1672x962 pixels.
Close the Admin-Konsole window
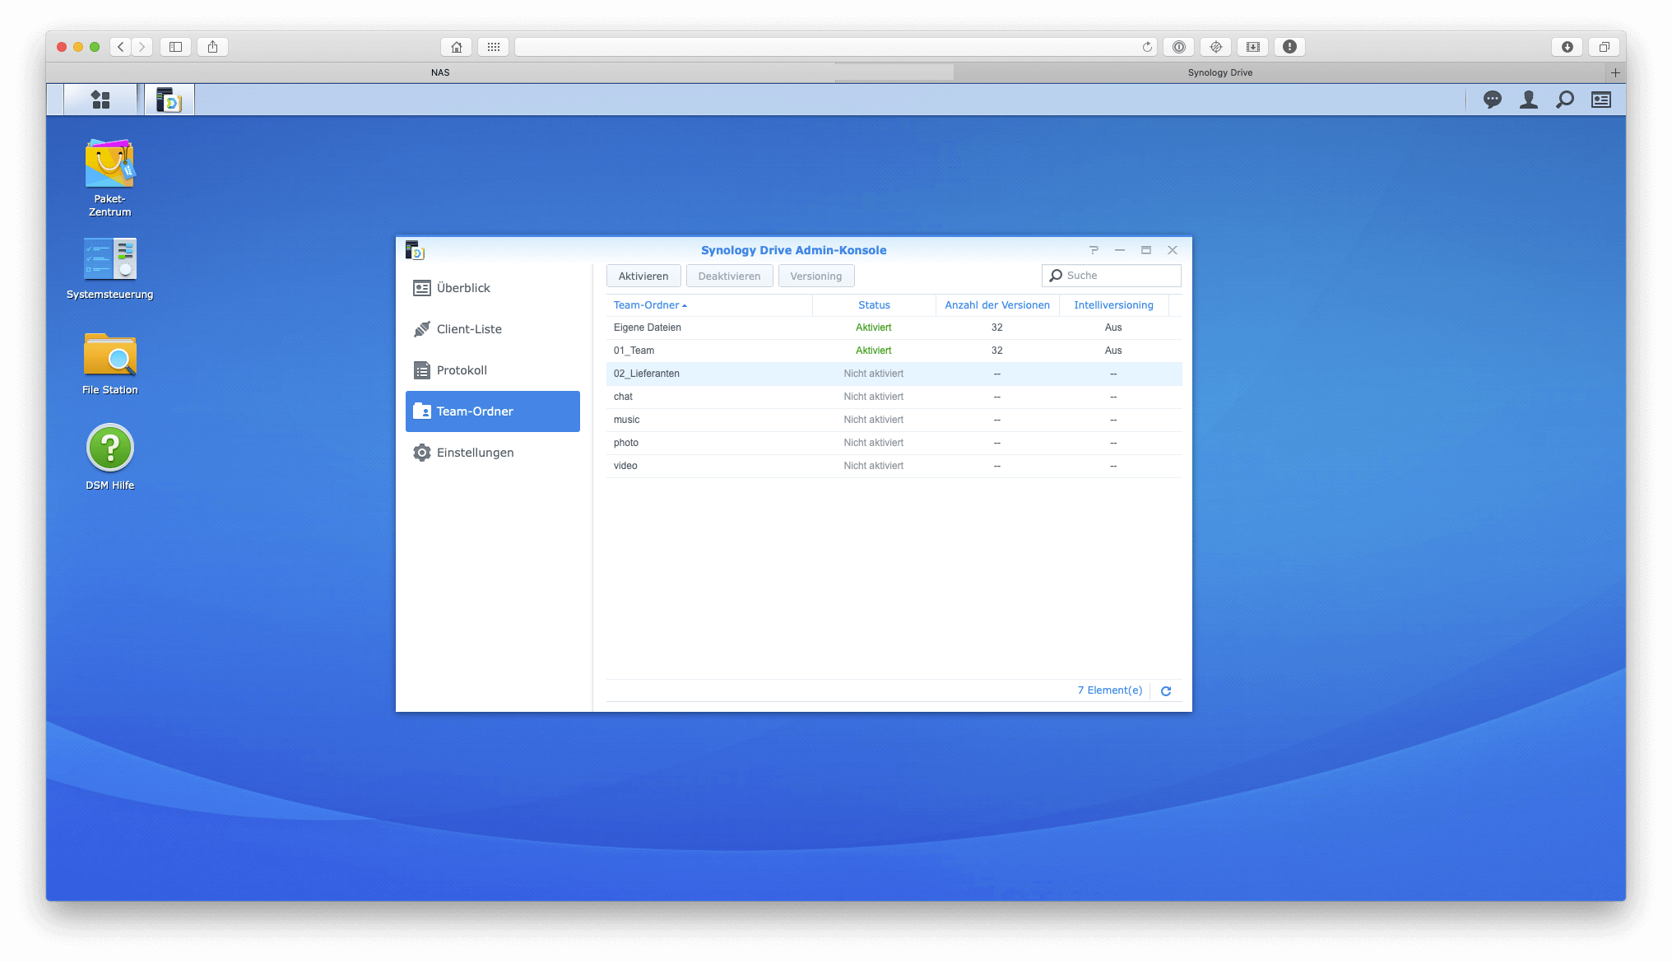[x=1172, y=250]
